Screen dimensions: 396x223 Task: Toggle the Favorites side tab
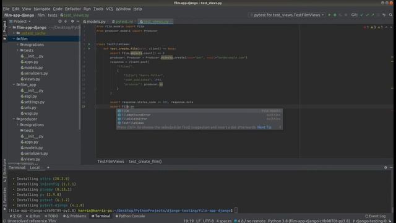[4, 199]
